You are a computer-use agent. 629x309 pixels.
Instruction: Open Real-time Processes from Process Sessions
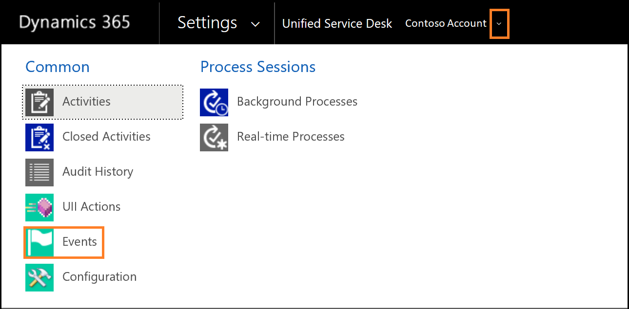291,137
